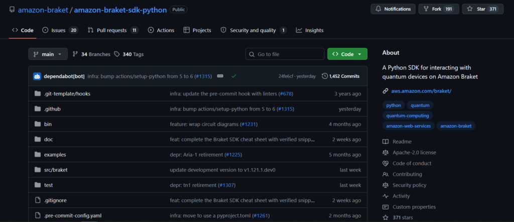The image size is (514, 222).
Task: View the 371 stars link
Action: pyautogui.click(x=398, y=217)
